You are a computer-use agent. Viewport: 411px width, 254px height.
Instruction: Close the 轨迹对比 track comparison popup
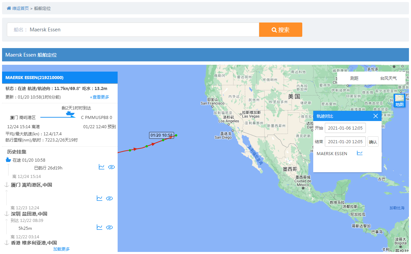(375, 116)
